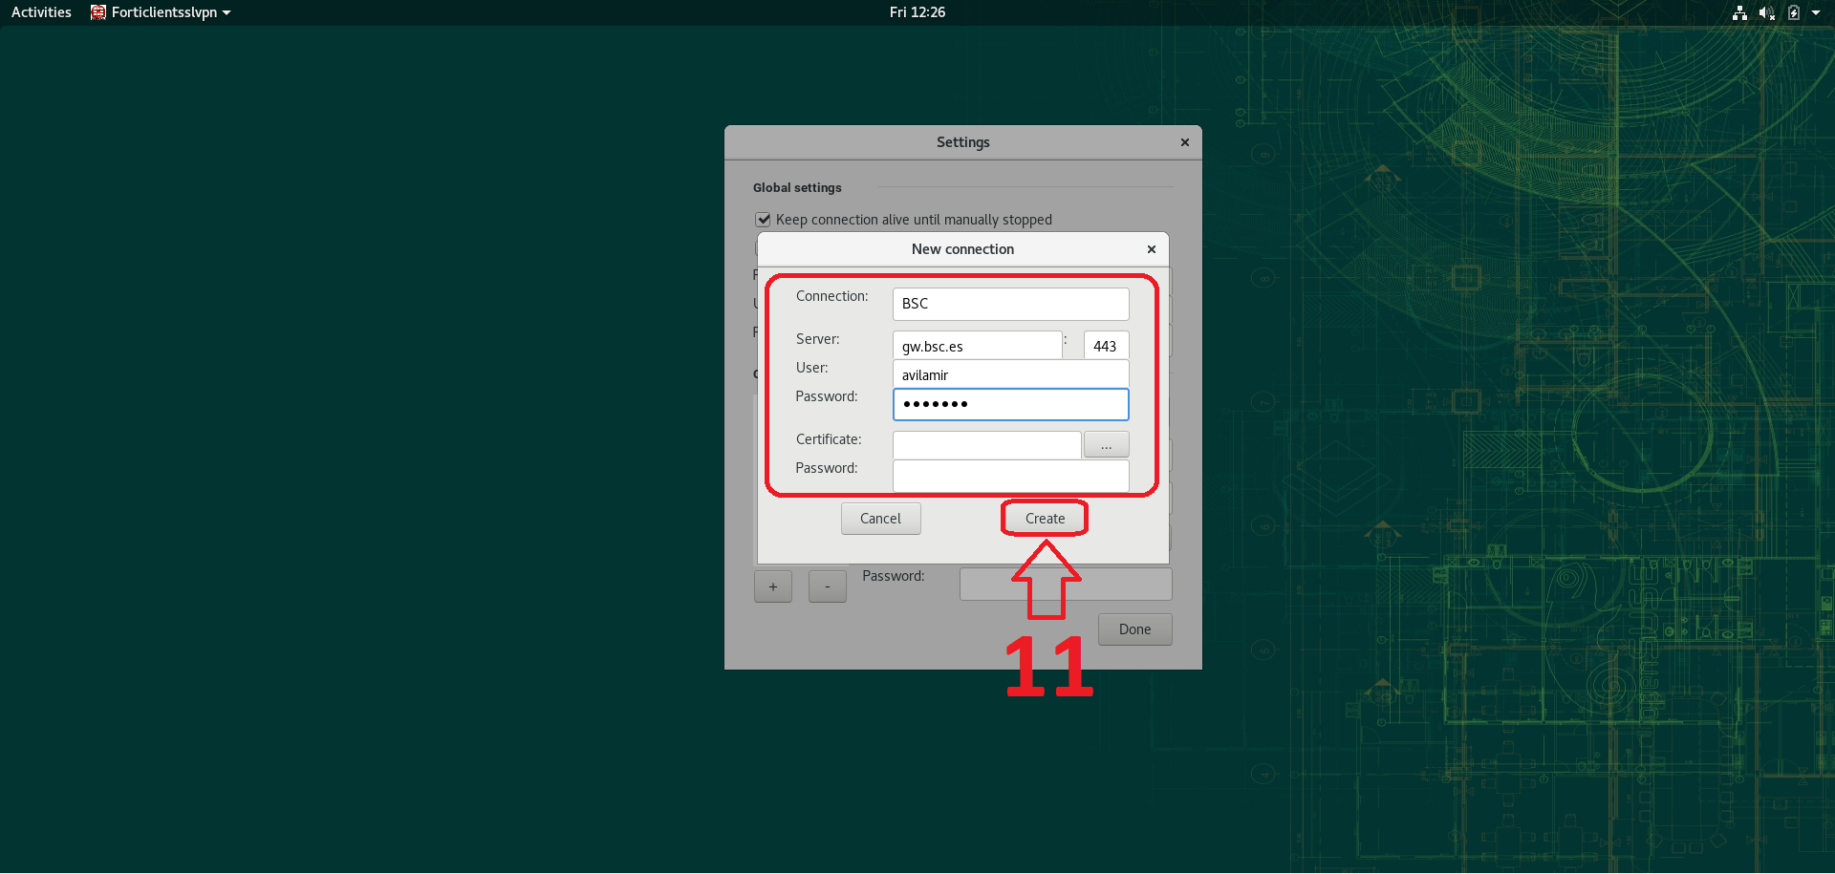The height and width of the screenshot is (874, 1835).
Task: Toggle Keep connection alive checkbox
Action: tap(764, 220)
